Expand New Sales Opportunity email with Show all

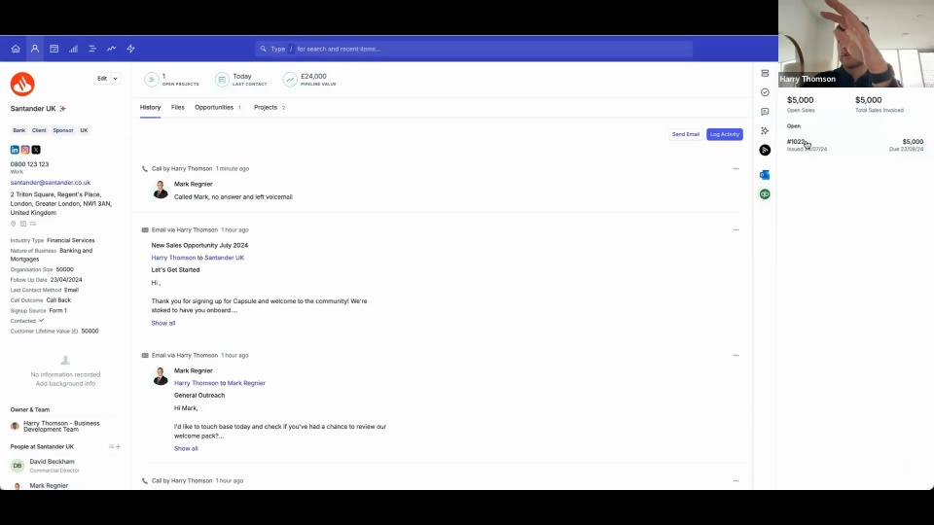pyautogui.click(x=163, y=323)
